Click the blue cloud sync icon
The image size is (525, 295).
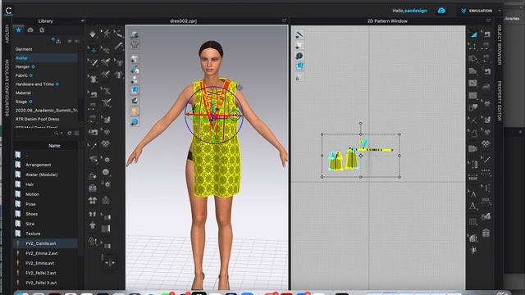[x=441, y=11]
